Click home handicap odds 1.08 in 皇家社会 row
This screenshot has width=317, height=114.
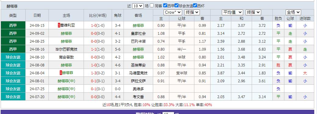tap(161, 33)
